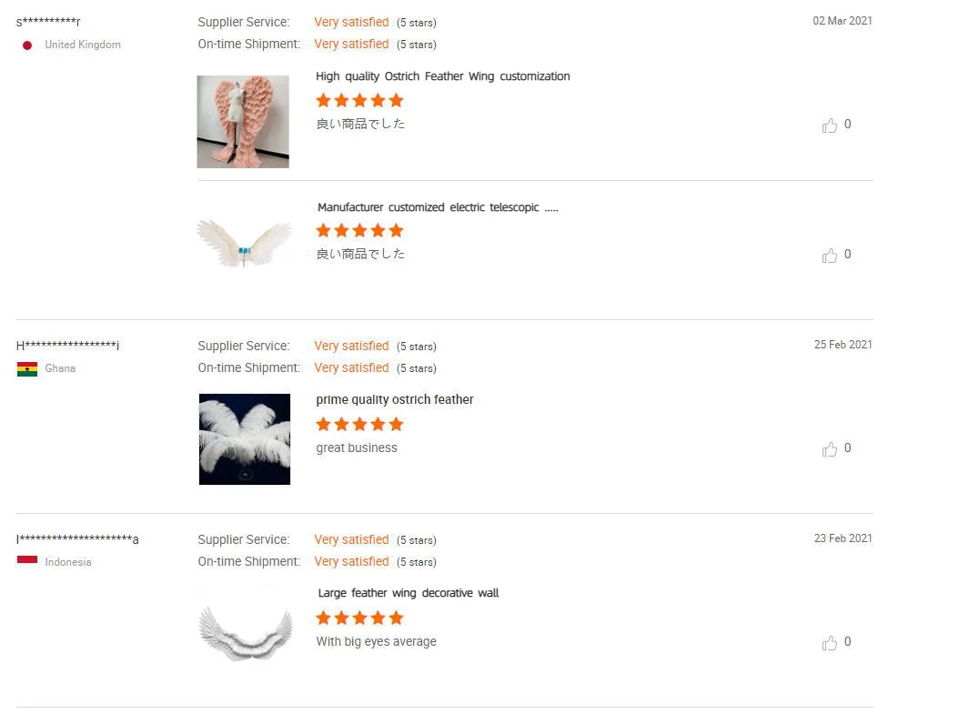
Task: Open white electric telescopic wings thumbnail
Action: point(244,243)
